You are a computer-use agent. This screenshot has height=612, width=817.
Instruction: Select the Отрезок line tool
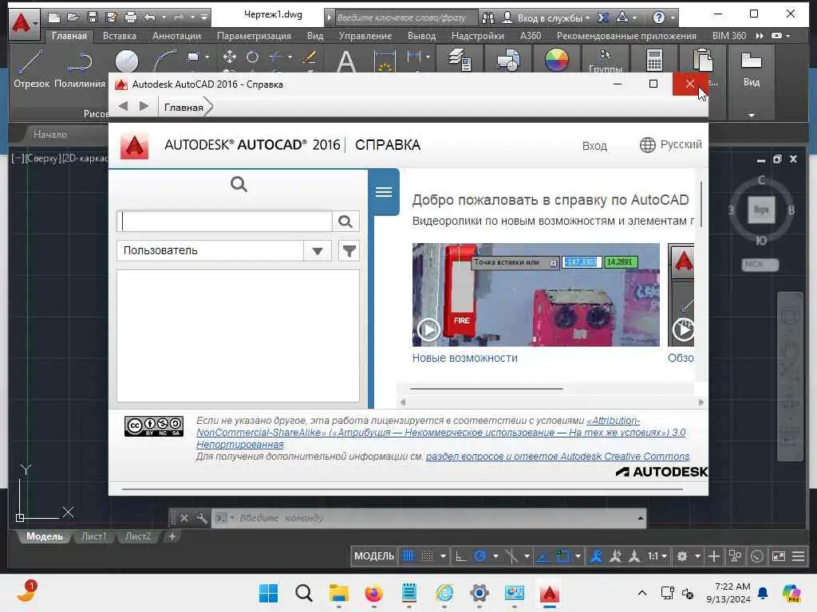pyautogui.click(x=31, y=69)
